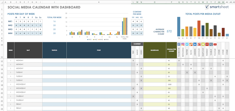Toggle the Facebook X in row 12

pos(179,61)
